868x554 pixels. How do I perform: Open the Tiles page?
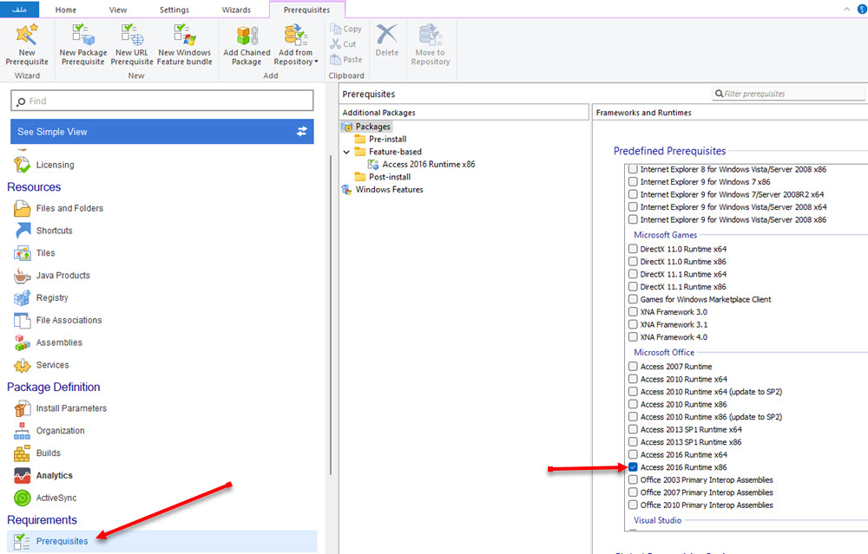[35, 253]
